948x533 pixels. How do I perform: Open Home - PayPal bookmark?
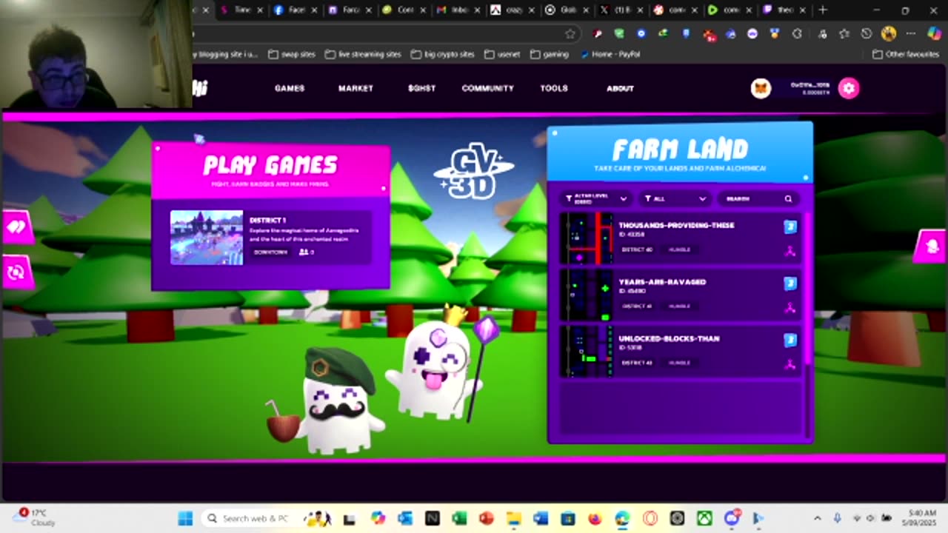point(610,54)
